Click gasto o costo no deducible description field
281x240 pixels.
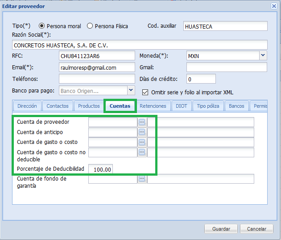201,152
